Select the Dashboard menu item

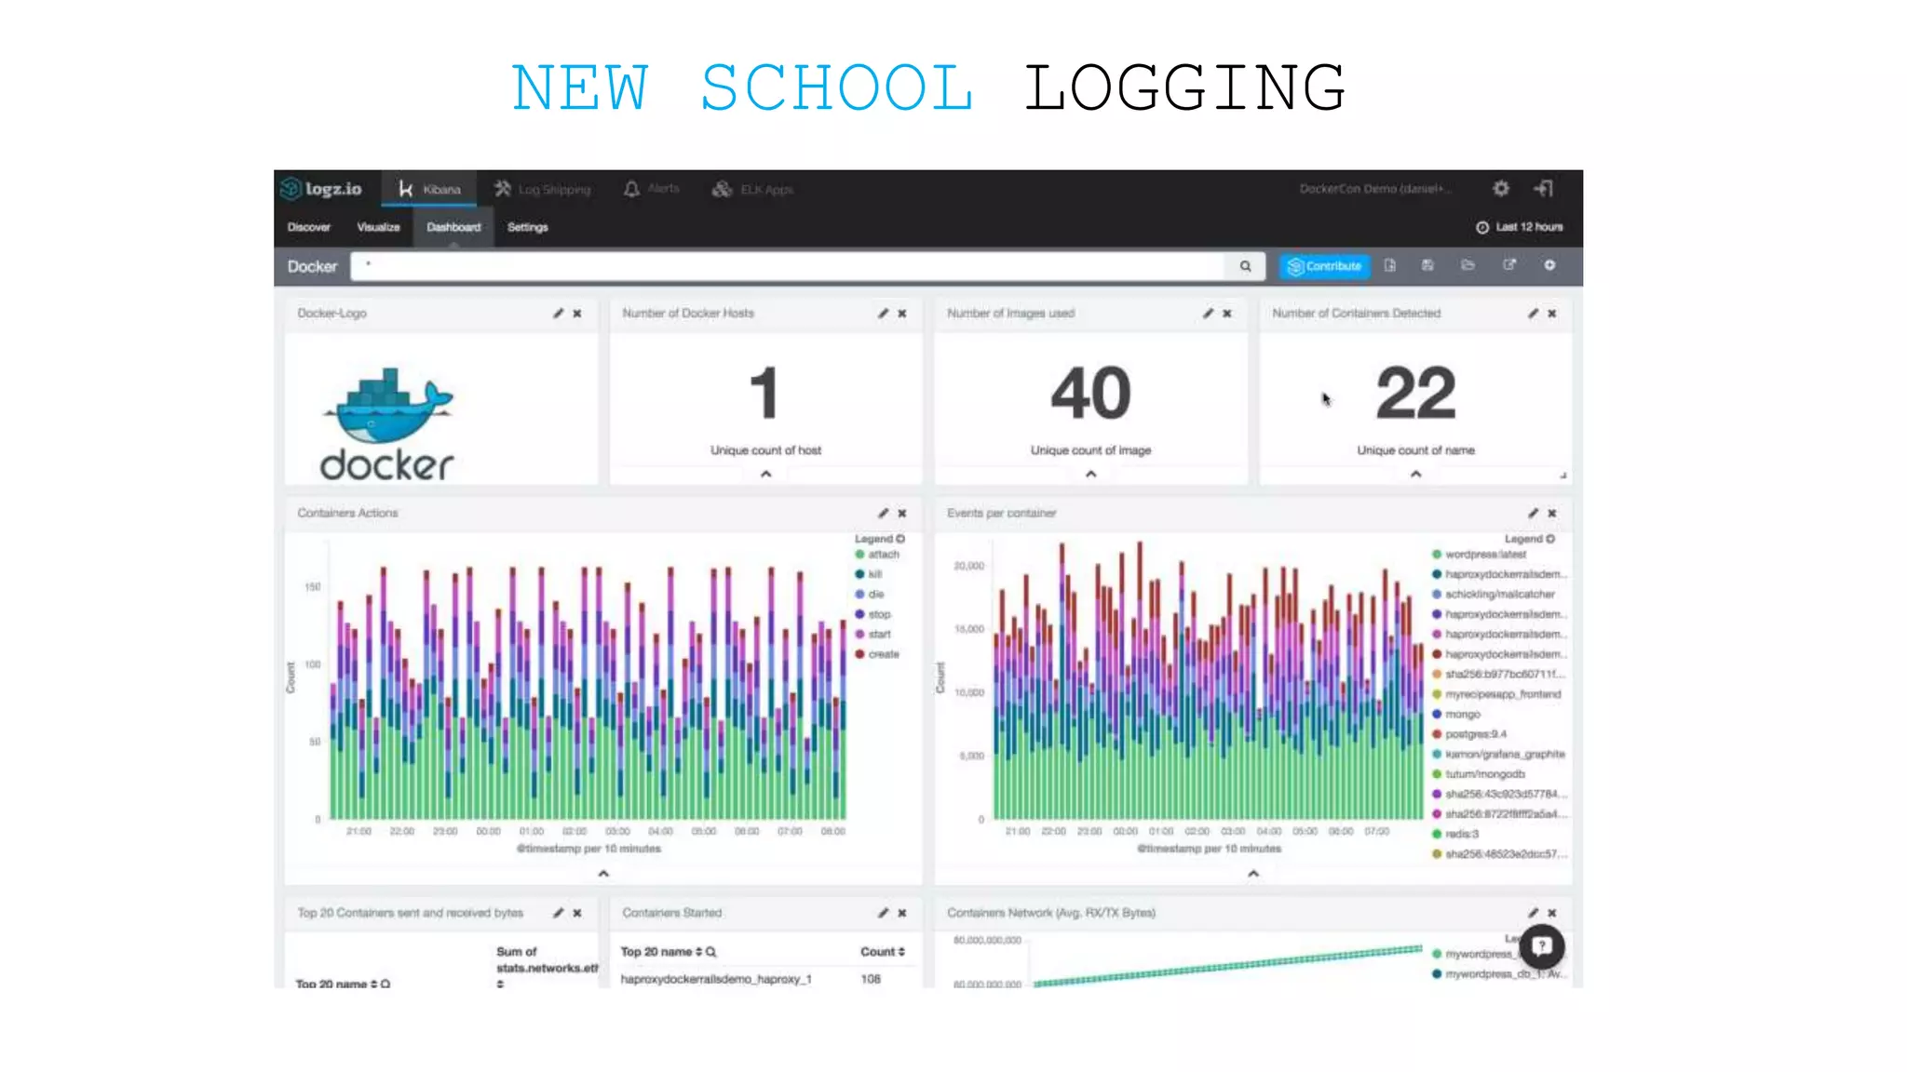[x=453, y=227]
